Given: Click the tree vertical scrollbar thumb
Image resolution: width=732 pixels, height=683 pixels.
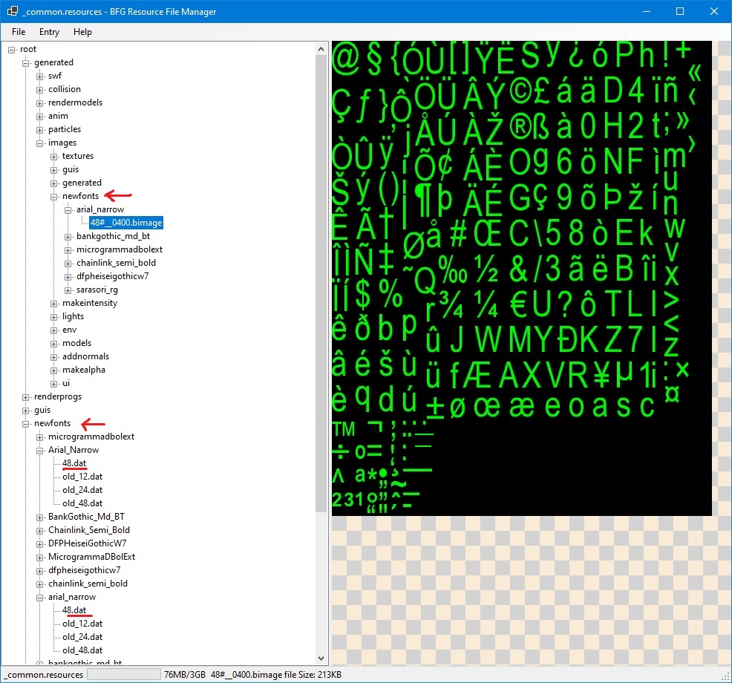Looking at the screenshot, I should (x=321, y=284).
